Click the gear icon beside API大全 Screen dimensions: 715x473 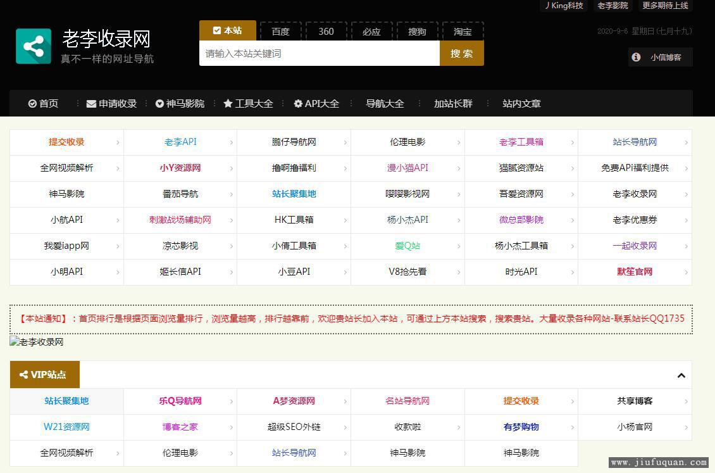(x=298, y=104)
